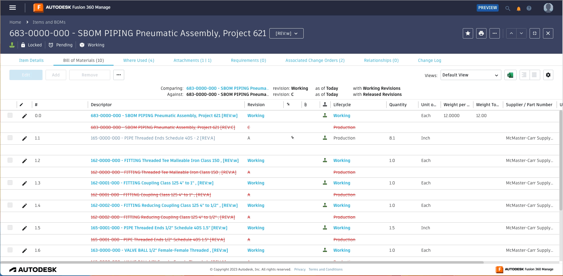Open the user profile avatar
Viewport: 563px width, 276px height.
pos(548,8)
